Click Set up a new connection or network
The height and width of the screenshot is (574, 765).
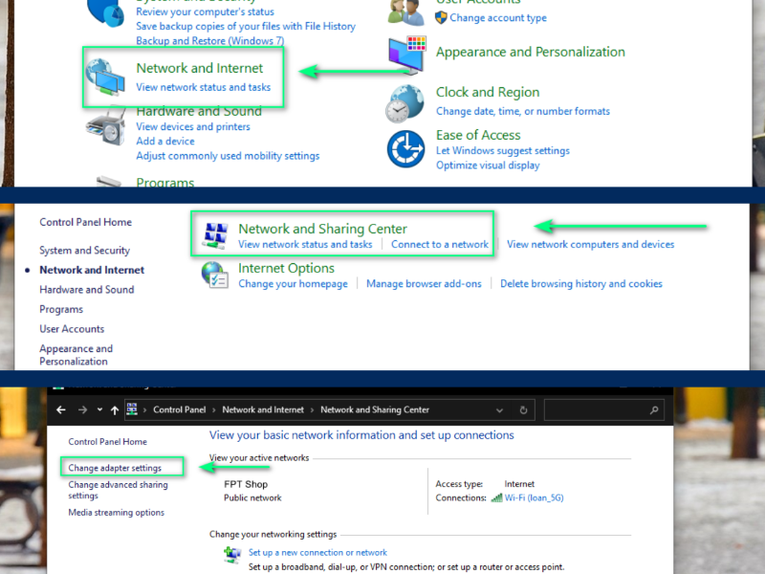[317, 552]
